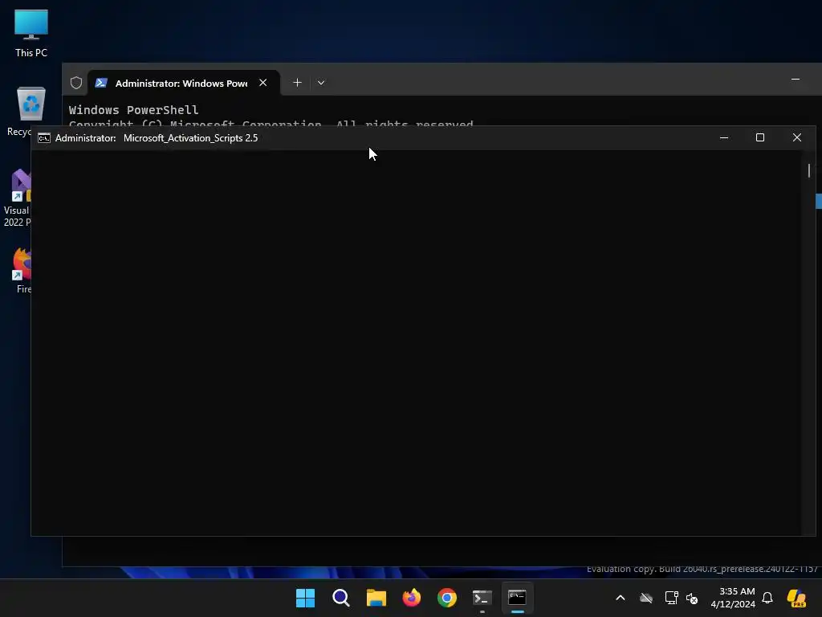Click the cmd icon in the Activation Scripts title bar

click(44, 138)
